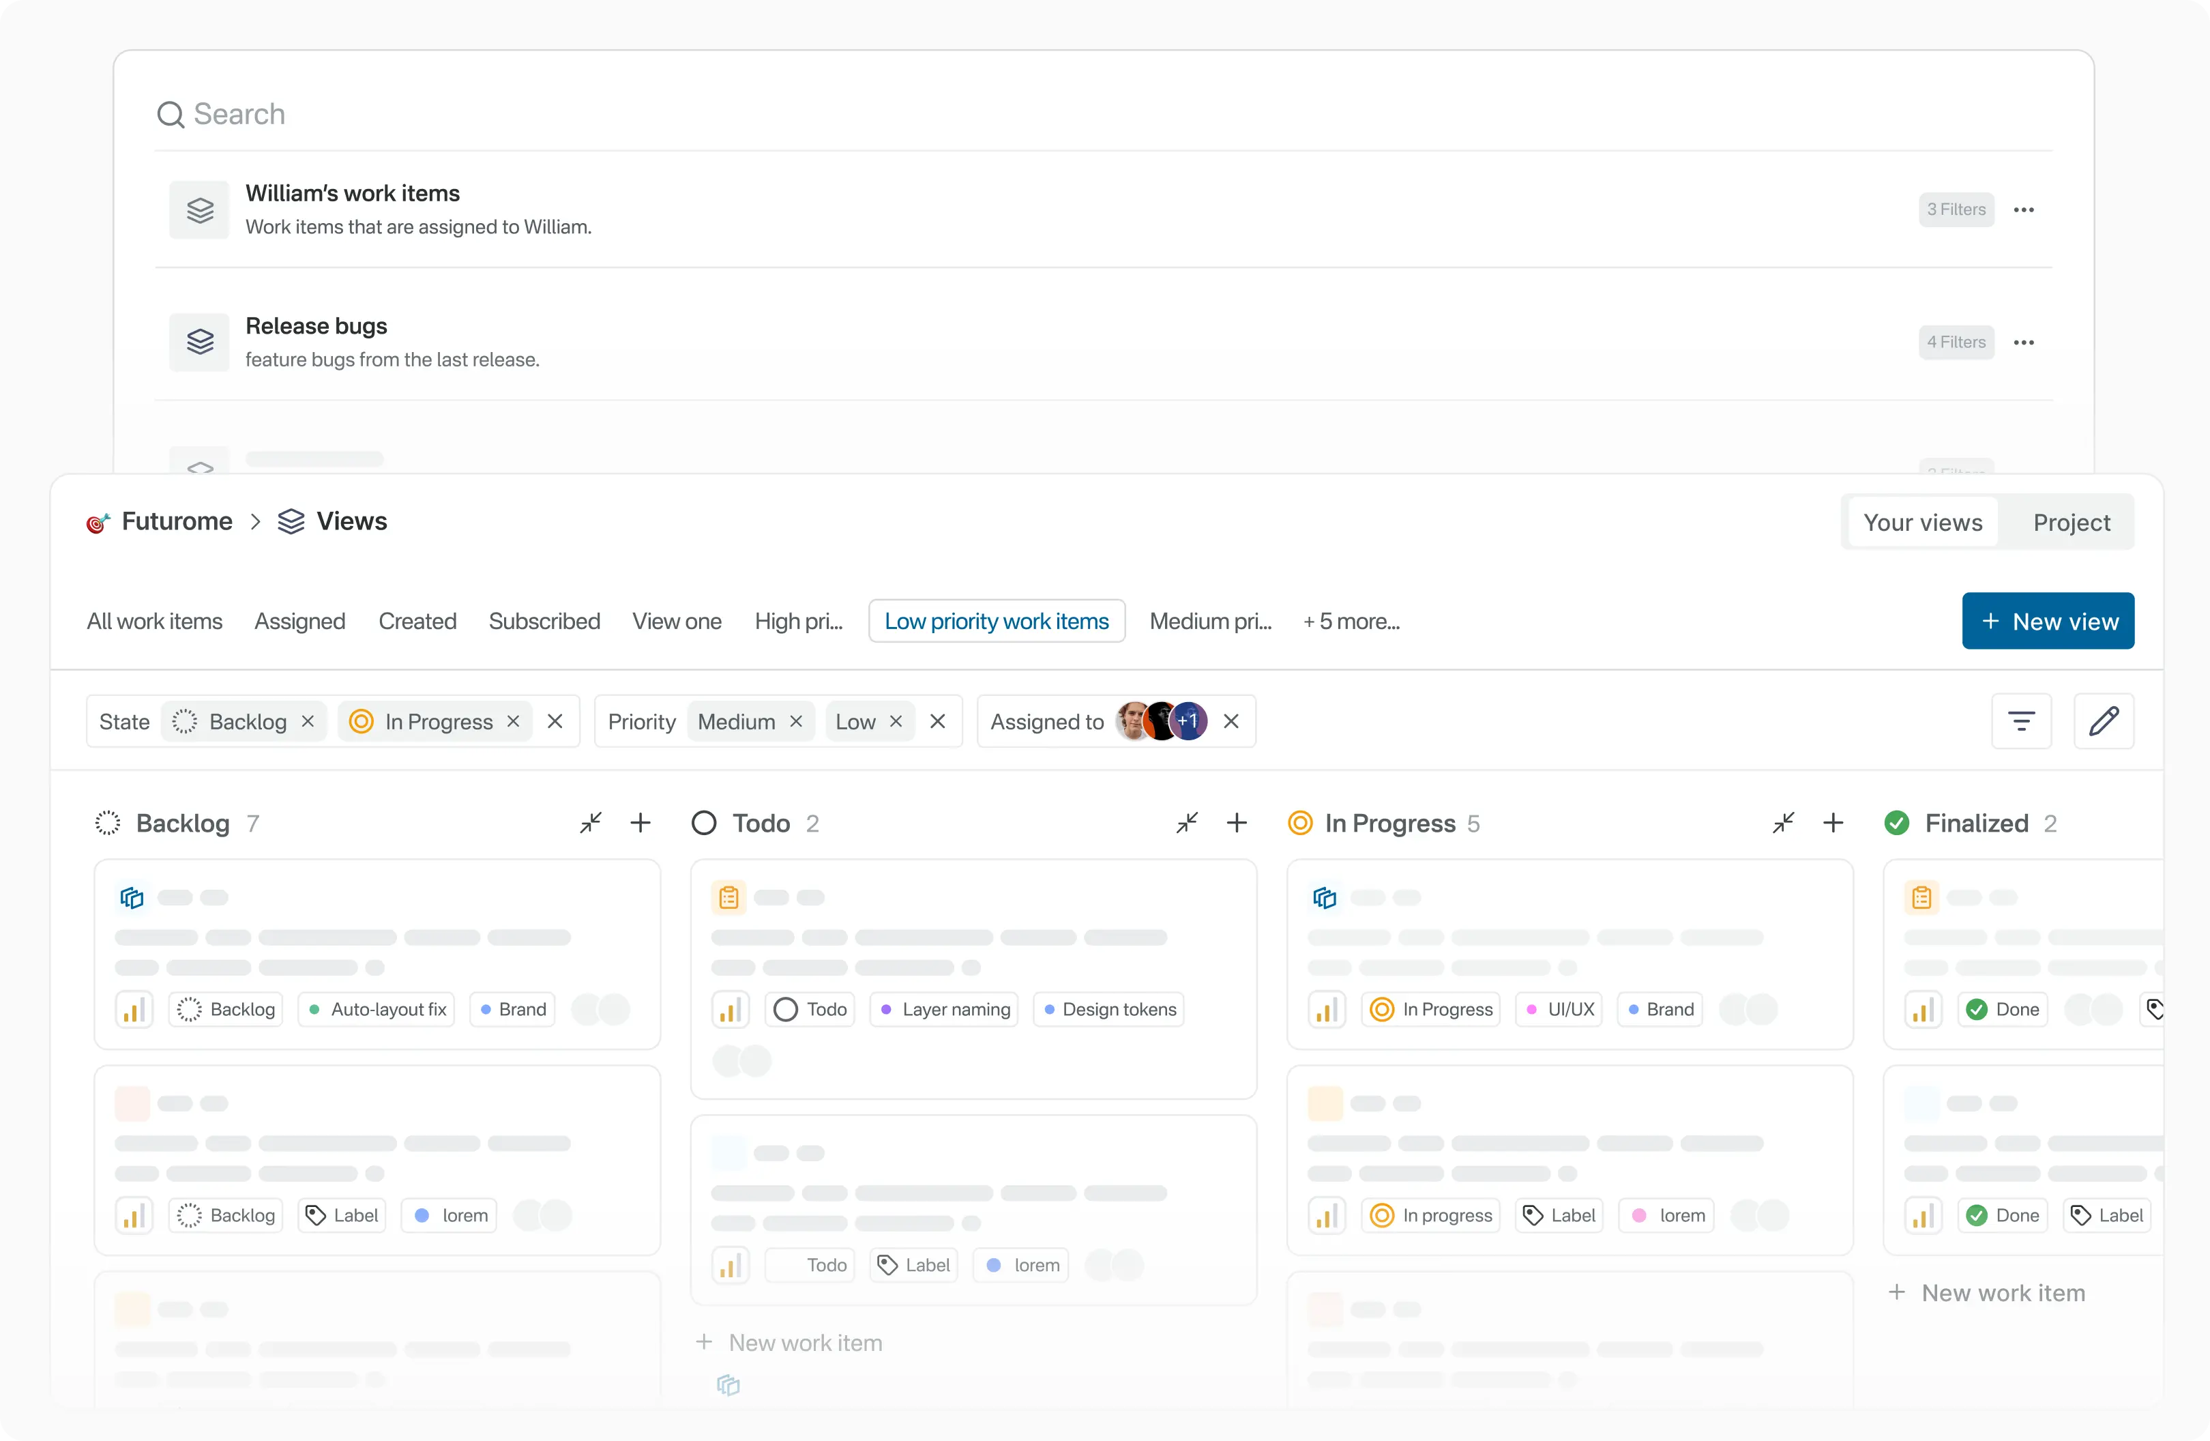Go to Futurome breadcrumb
This screenshot has height=1441, width=2210.
click(x=177, y=522)
